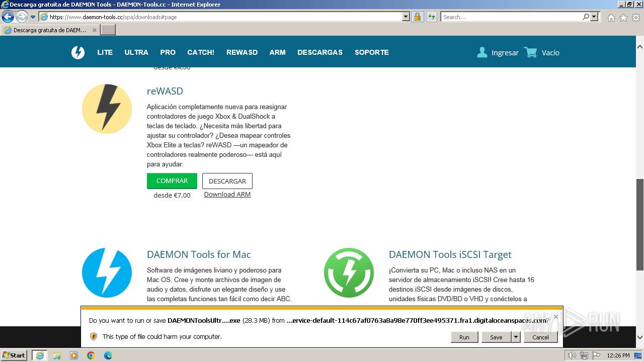This screenshot has width=644, height=362.
Task: Click the reWASD yellow lightning icon
Action: coord(107,109)
